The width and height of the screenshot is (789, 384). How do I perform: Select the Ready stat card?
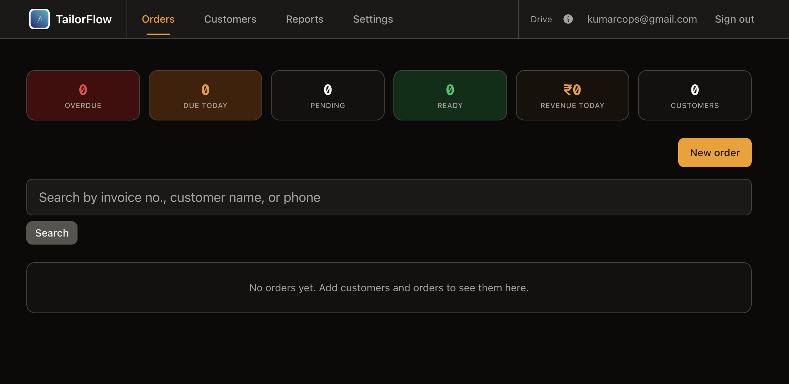(x=450, y=95)
